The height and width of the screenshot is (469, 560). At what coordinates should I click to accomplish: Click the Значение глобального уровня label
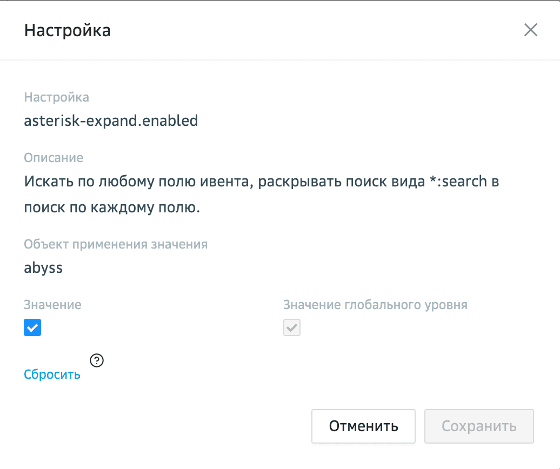pyautogui.click(x=375, y=305)
